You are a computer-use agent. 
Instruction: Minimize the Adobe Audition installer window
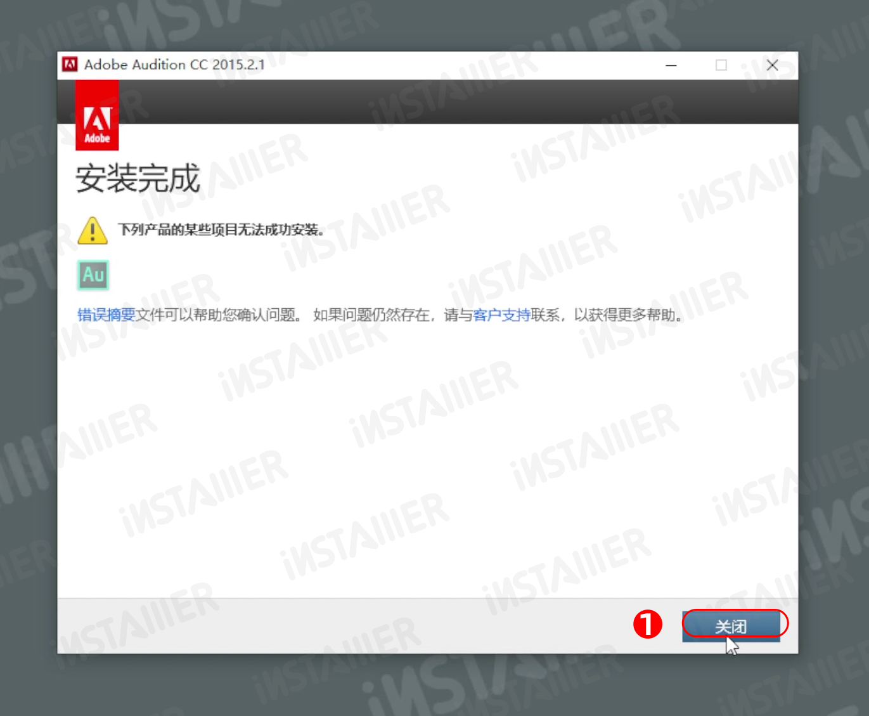[671, 65]
